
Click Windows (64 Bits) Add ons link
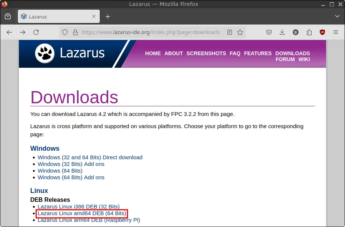pos(71,177)
